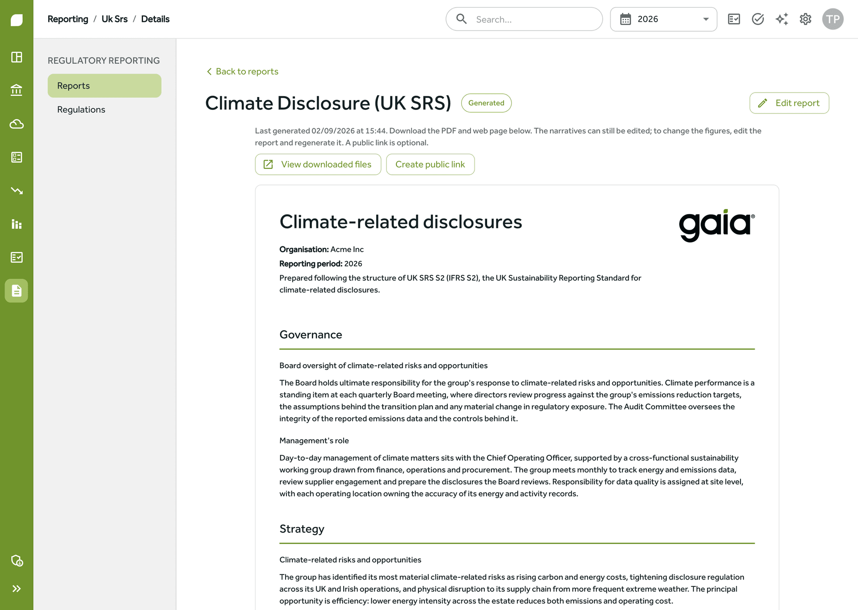Image resolution: width=858 pixels, height=610 pixels.
Task: Click 'Reporting period: 2026' line
Action: pyautogui.click(x=321, y=264)
